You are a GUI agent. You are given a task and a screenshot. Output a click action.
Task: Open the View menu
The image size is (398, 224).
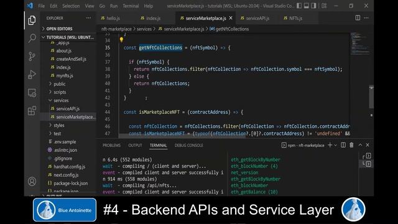[x=90, y=6]
